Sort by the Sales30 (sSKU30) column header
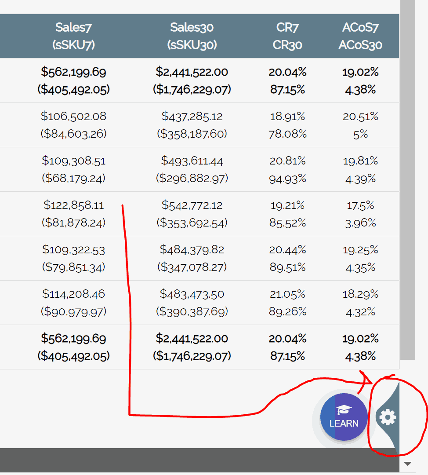The image size is (428, 475). click(192, 36)
